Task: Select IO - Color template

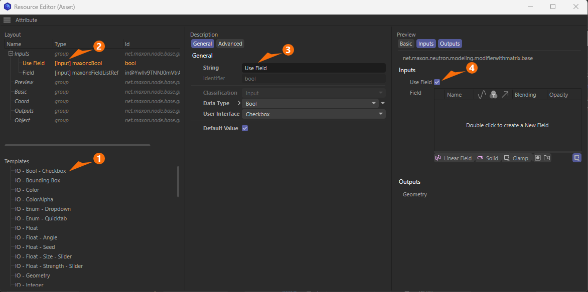Action: (x=27, y=190)
